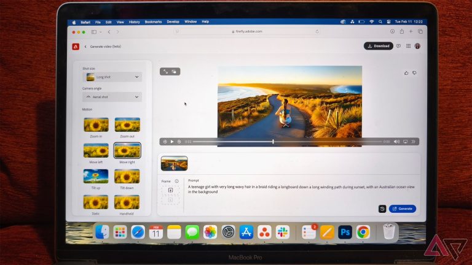Open the Bookmarks menu
472x265 pixels.
(x=153, y=22)
